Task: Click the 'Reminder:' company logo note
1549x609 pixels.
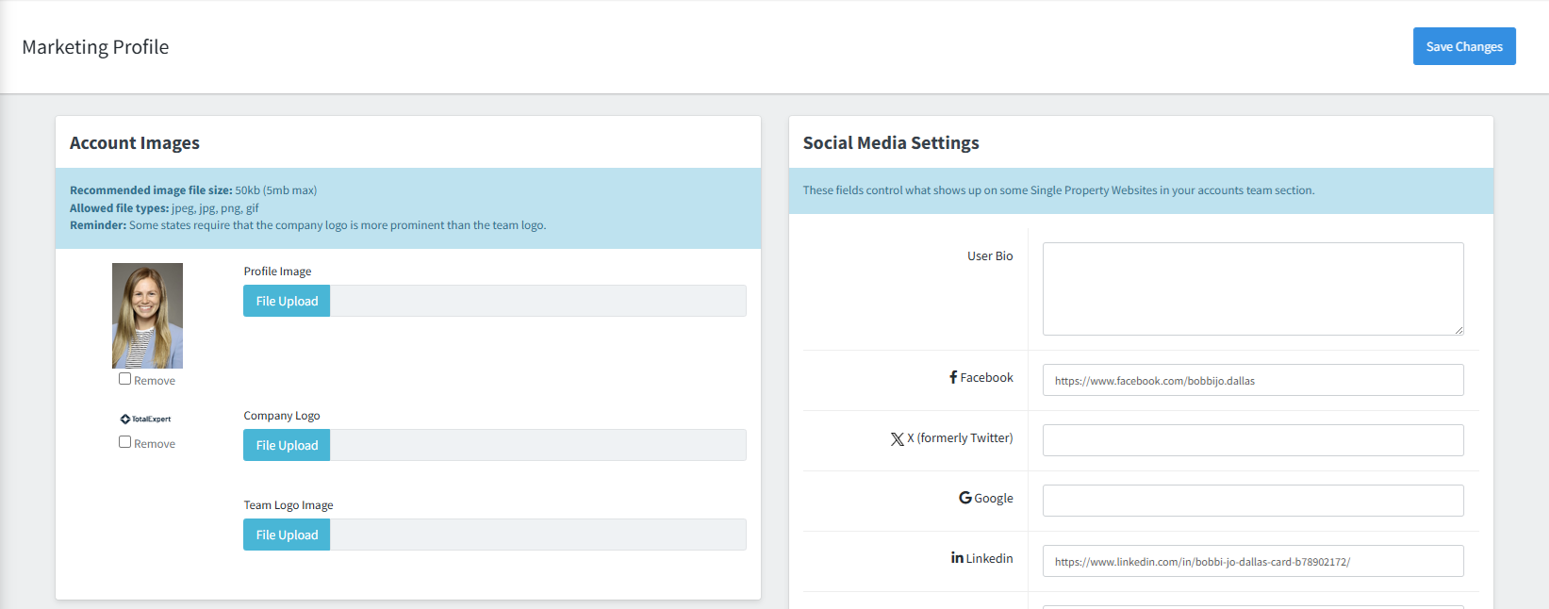Action: [x=308, y=225]
